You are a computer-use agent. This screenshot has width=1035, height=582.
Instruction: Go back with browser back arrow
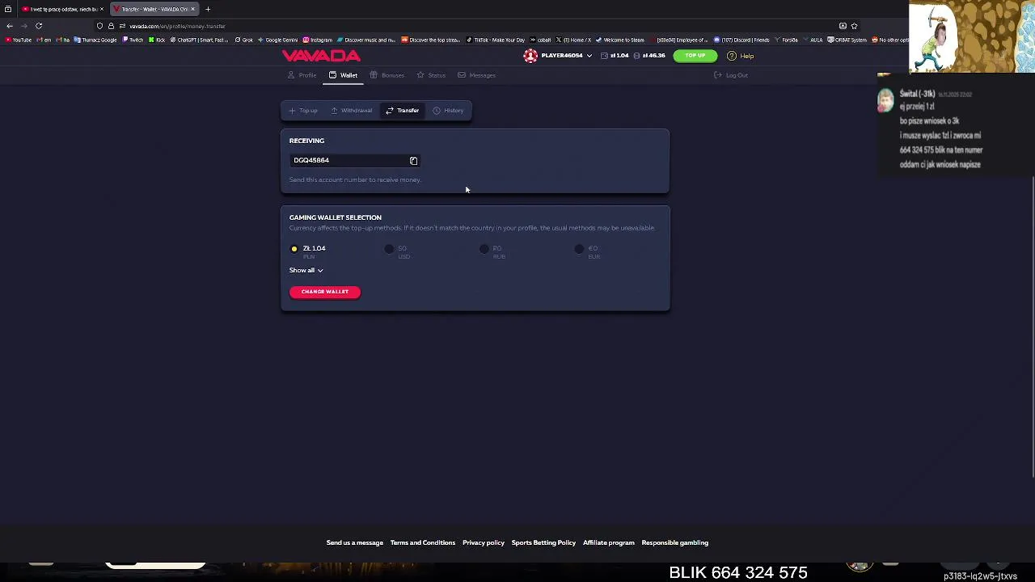tap(10, 26)
